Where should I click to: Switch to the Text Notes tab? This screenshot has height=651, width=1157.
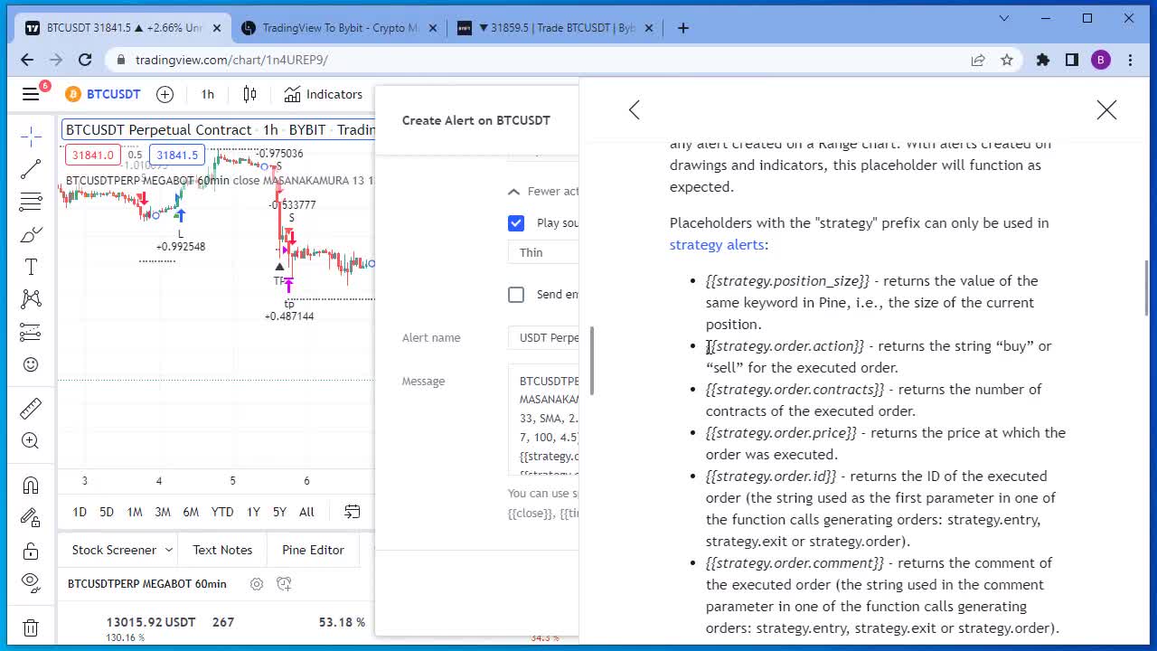pyautogui.click(x=222, y=550)
